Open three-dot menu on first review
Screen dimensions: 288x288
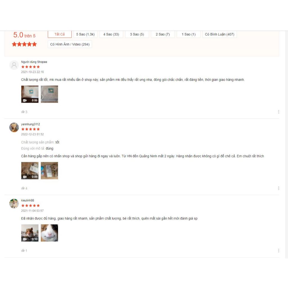279,112
